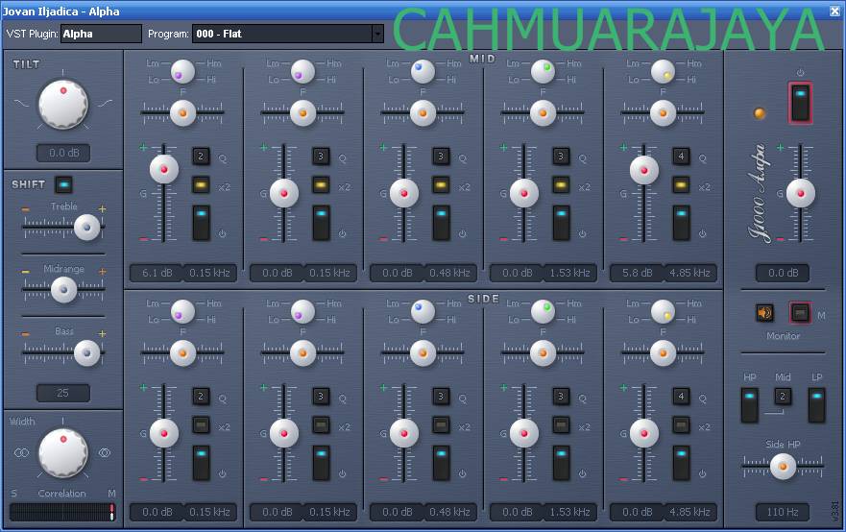The image size is (846, 532).
Task: Click Mid band 2 filter type selector knob
Action: pos(302,71)
